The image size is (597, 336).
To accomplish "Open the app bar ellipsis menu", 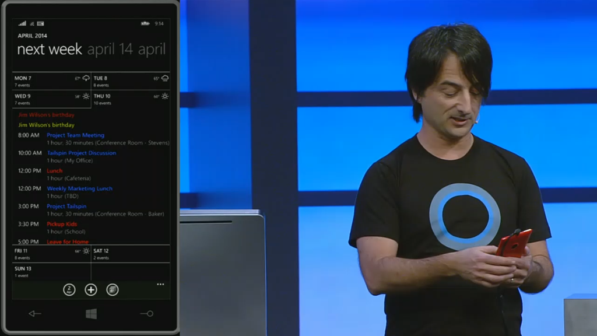I will pos(160,284).
